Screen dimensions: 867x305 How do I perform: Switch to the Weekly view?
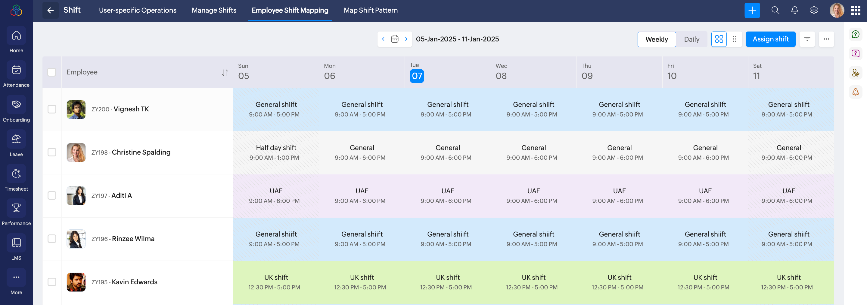pyautogui.click(x=656, y=39)
